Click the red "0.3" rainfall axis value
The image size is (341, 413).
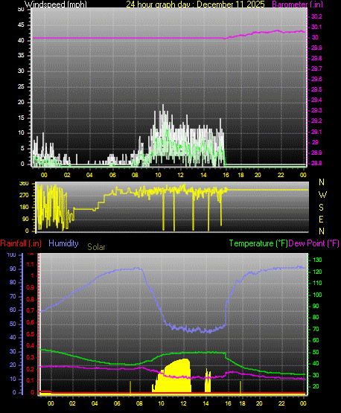tap(31, 358)
